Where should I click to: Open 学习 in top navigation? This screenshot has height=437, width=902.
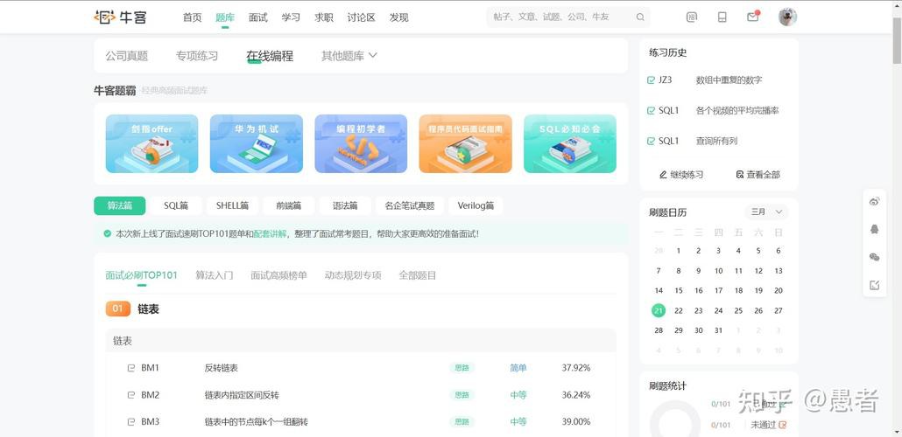(291, 17)
